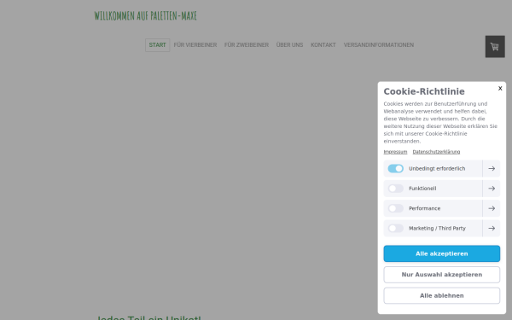Go to ÜBER UNS page
Viewport: 512px width, 320px height.
289,45
